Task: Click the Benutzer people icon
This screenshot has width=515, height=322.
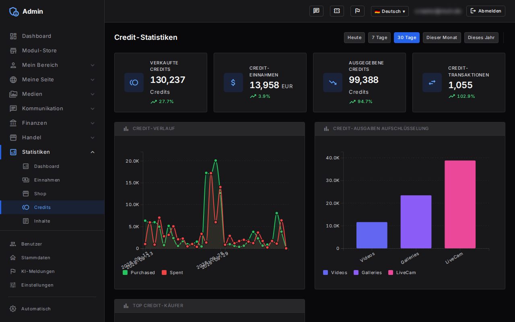Action: point(13,244)
